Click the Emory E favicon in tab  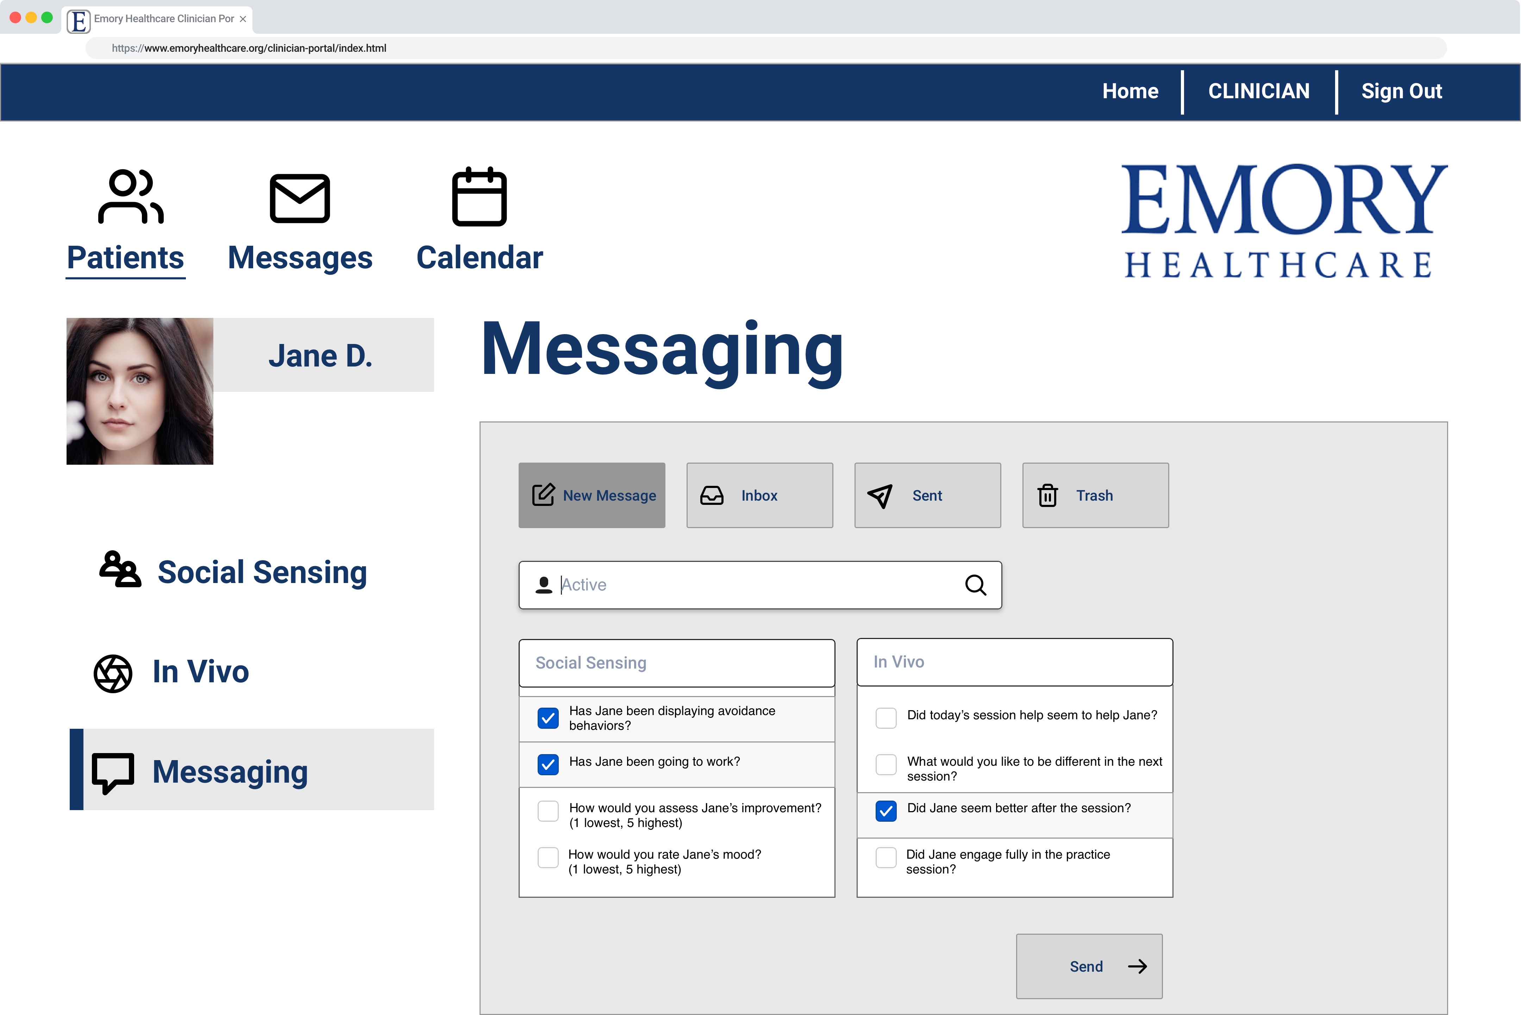(x=78, y=21)
